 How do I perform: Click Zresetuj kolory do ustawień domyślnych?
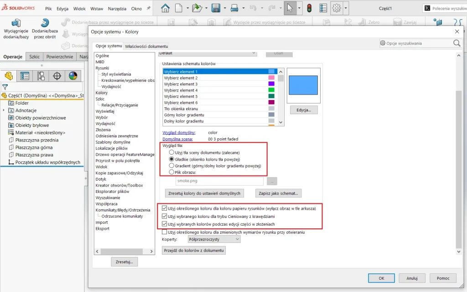pos(204,193)
